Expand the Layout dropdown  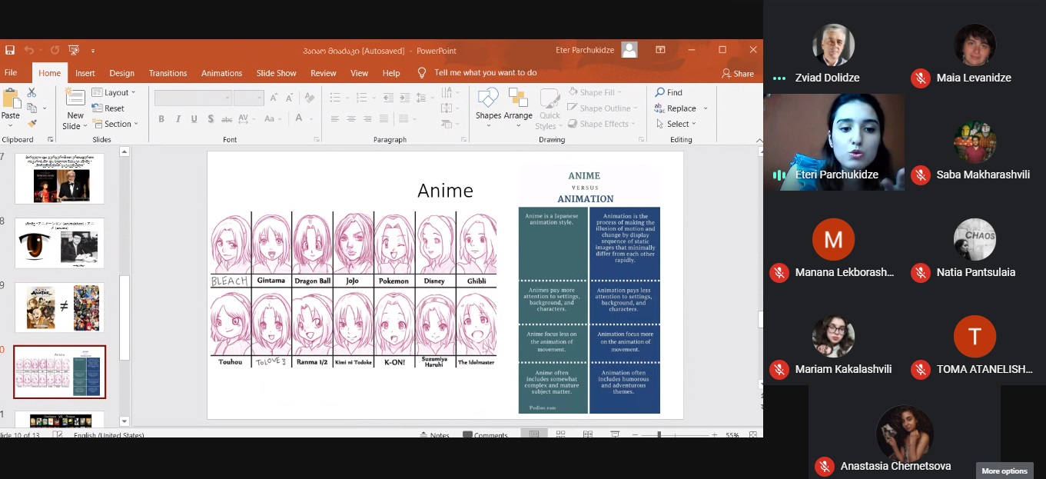115,92
